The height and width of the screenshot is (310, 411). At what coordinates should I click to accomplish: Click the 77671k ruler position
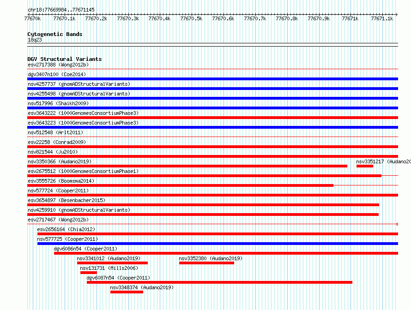(350, 18)
